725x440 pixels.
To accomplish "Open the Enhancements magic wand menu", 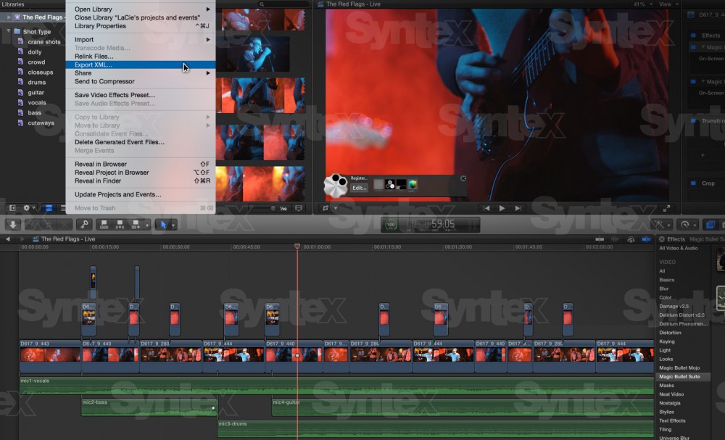I will coord(661,225).
